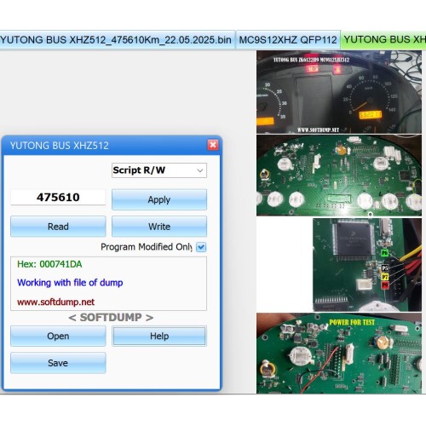Click the Write button
The width and height of the screenshot is (426, 426).
pos(159,227)
